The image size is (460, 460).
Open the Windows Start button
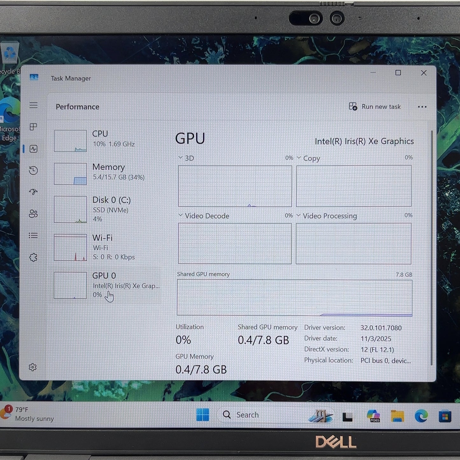pyautogui.click(x=203, y=415)
